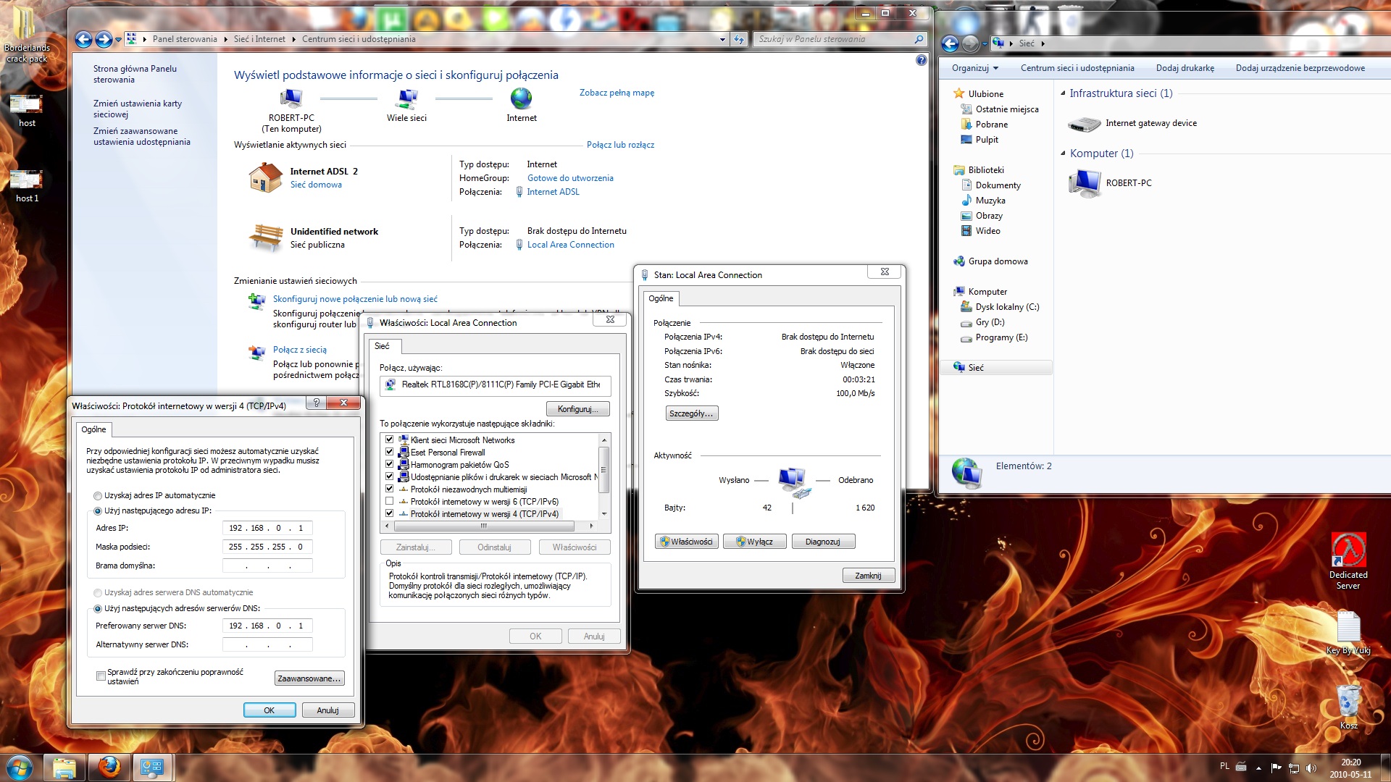The height and width of the screenshot is (782, 1391).
Task: Go back in the Sieć explorer window
Action: click(x=950, y=44)
